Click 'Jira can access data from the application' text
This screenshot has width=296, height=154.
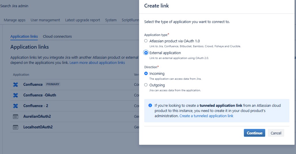pos(175,90)
